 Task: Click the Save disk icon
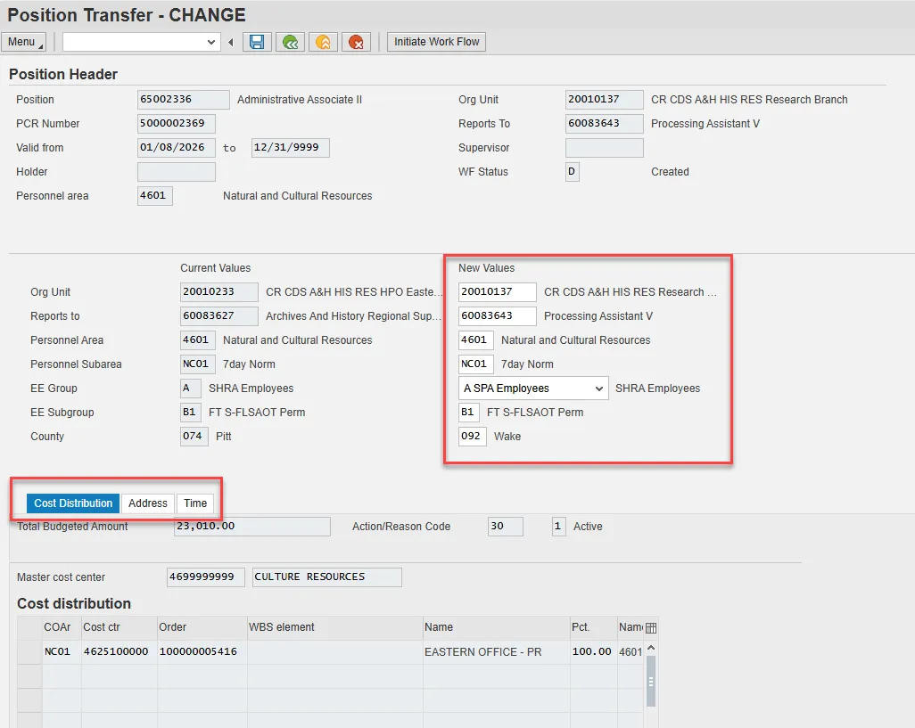pyautogui.click(x=257, y=42)
